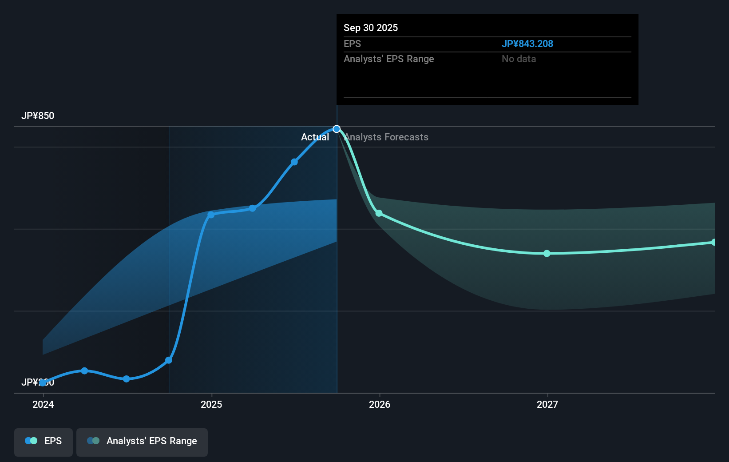Click the No data label in tooltip

point(519,59)
